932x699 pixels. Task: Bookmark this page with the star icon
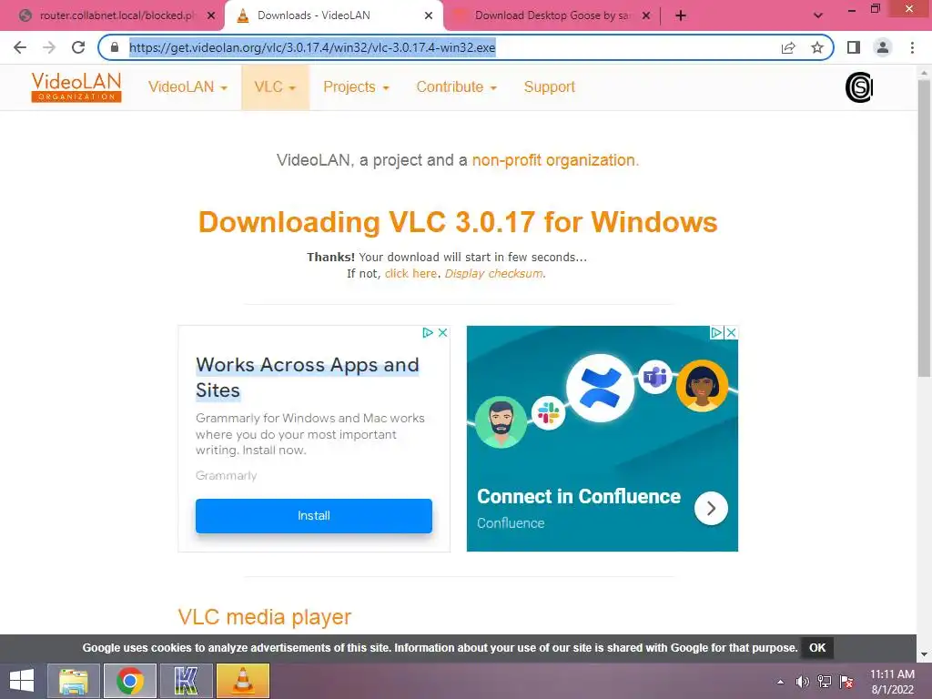pyautogui.click(x=817, y=47)
